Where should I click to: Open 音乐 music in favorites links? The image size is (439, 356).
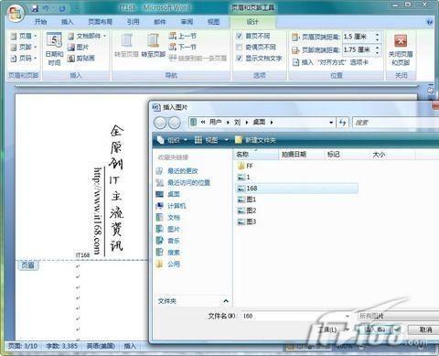click(x=168, y=241)
